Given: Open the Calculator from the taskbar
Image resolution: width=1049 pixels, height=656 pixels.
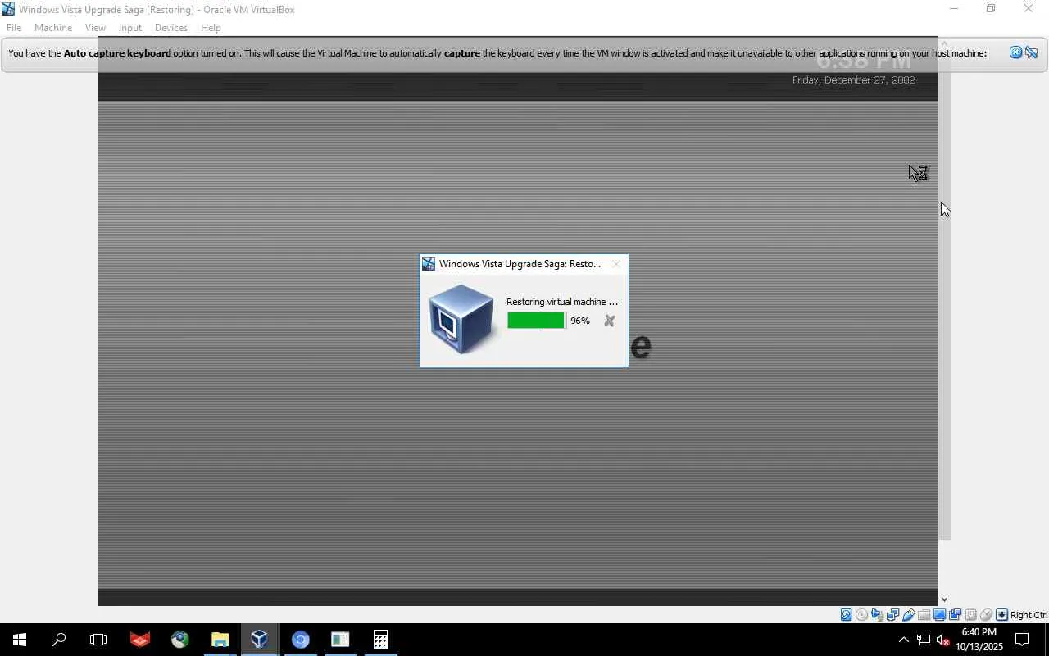Looking at the screenshot, I should click(x=380, y=640).
